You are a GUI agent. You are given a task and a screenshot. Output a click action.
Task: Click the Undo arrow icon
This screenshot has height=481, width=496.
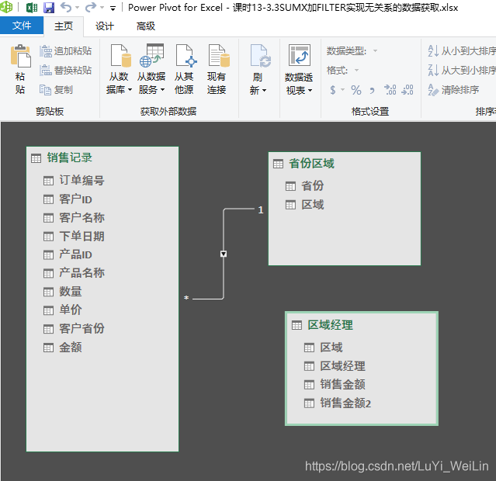click(x=66, y=7)
